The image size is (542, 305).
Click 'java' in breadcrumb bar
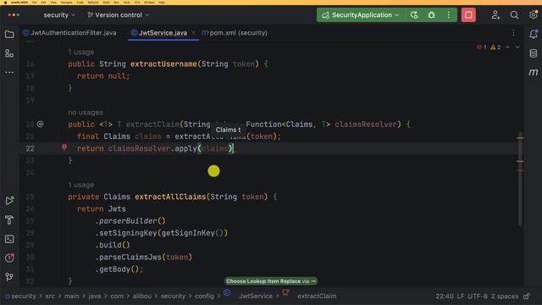click(x=94, y=296)
